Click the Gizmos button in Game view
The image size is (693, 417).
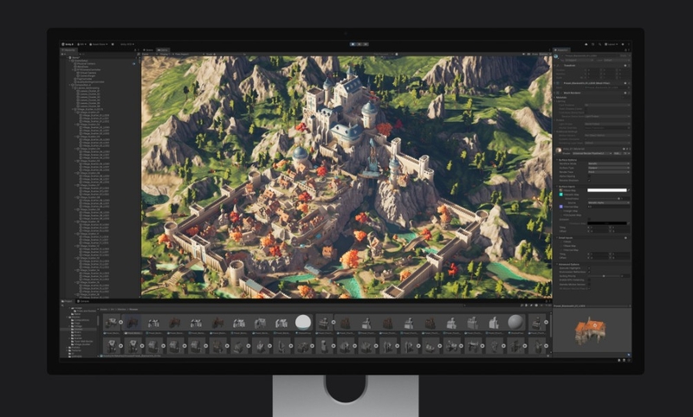[x=544, y=55]
